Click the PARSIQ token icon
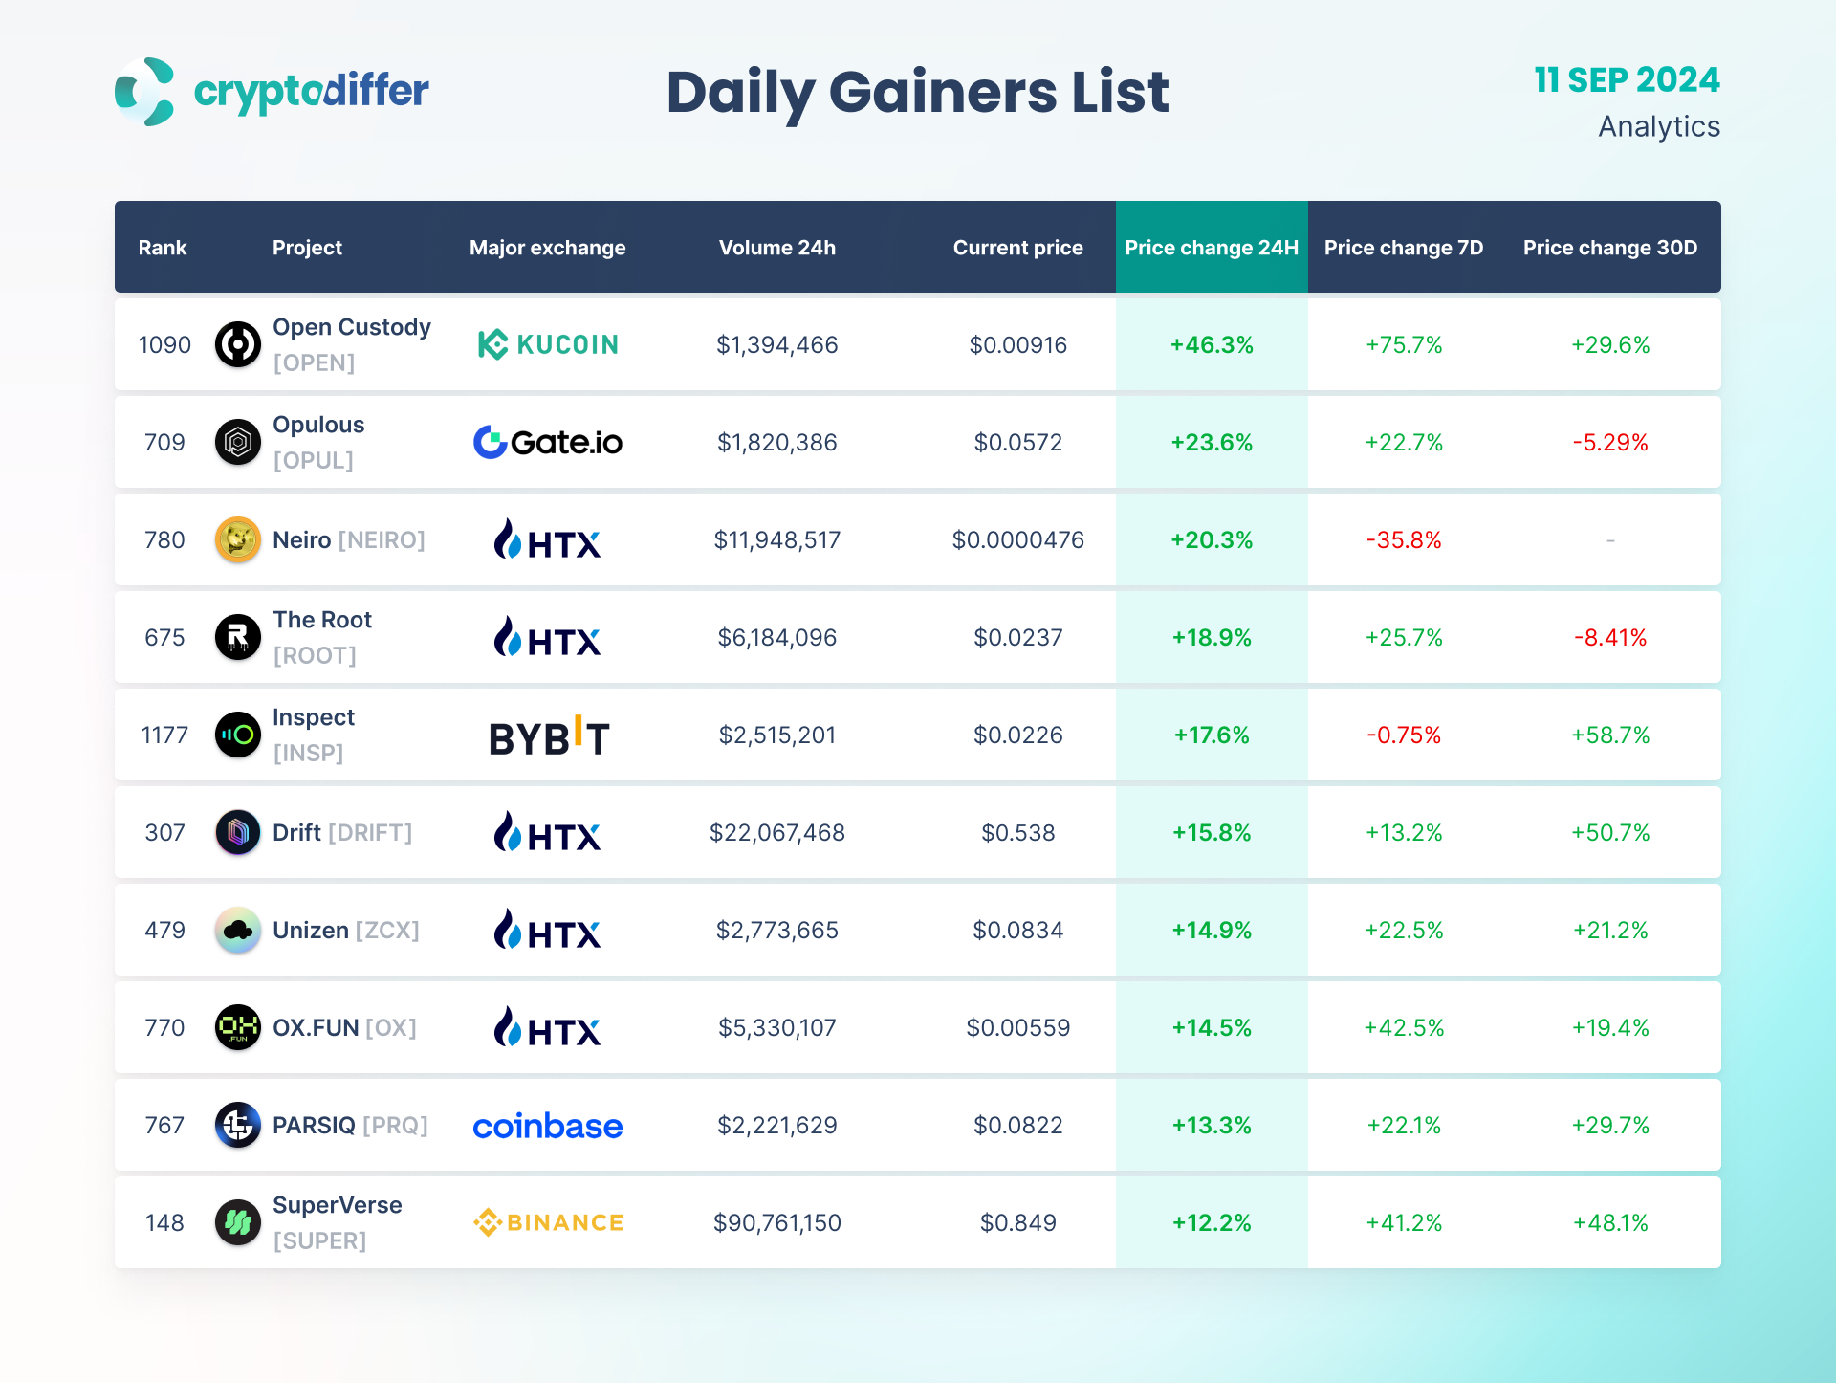The image size is (1836, 1383). (x=238, y=1125)
